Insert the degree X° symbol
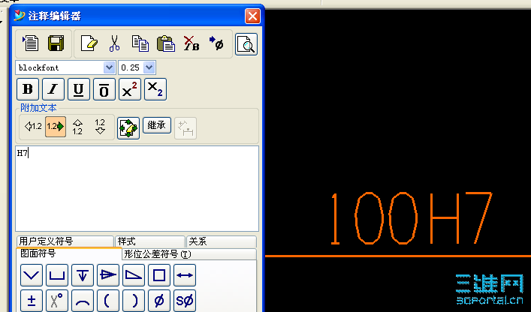This screenshot has height=312, width=531. point(57,301)
